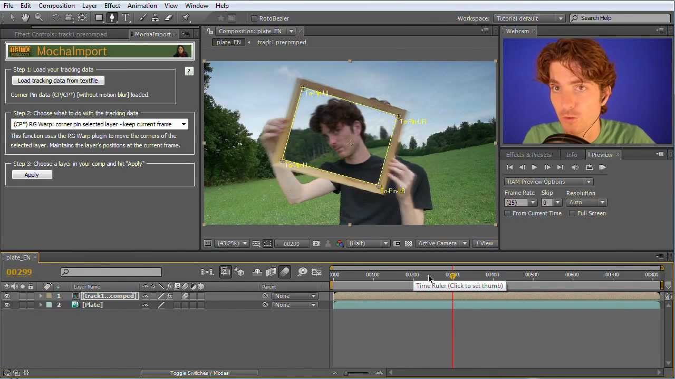Click Load tracking data from textfile
Screen dimensions: 675x379
tap(58, 81)
